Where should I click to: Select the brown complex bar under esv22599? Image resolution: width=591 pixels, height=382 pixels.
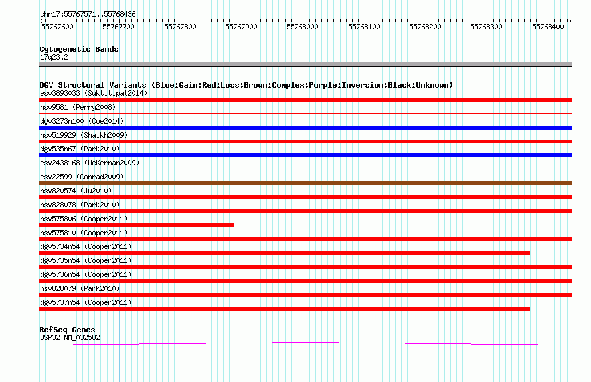coord(305,183)
